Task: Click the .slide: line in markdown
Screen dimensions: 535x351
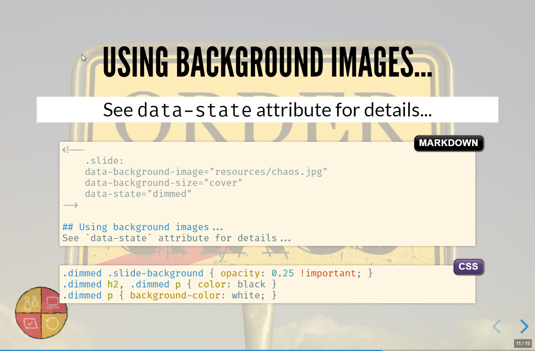Action: click(x=104, y=161)
